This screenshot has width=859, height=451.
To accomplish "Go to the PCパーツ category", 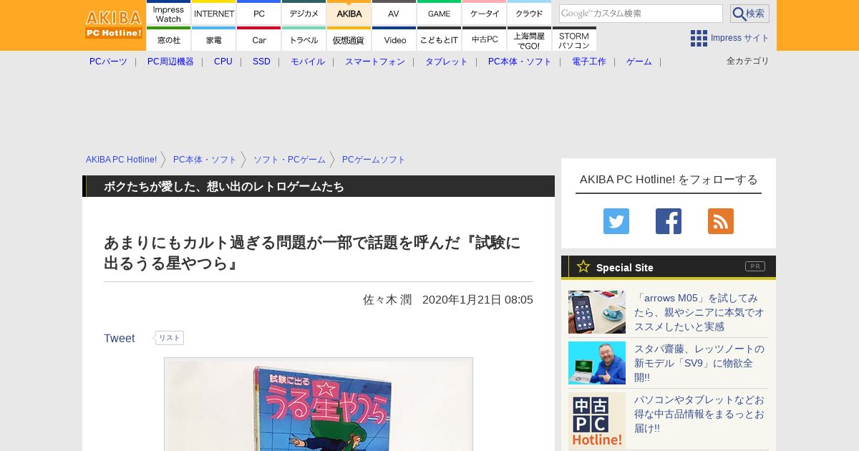I will point(108,62).
